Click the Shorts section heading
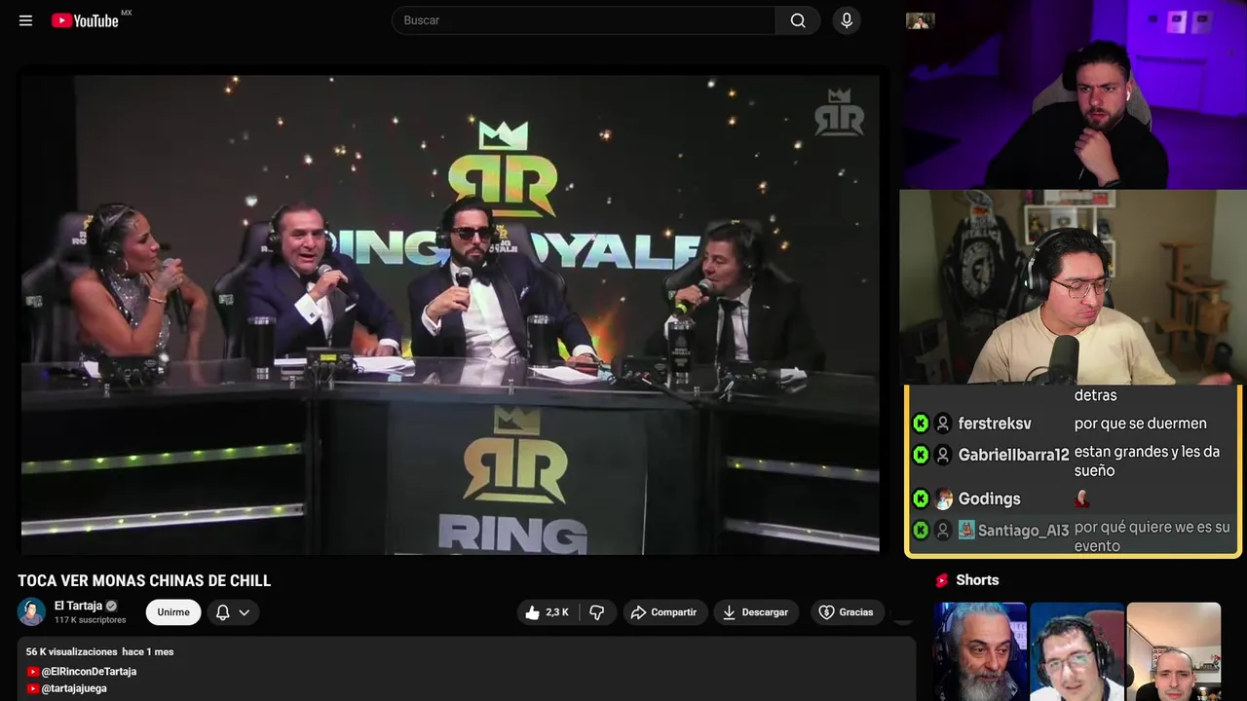 (x=977, y=580)
